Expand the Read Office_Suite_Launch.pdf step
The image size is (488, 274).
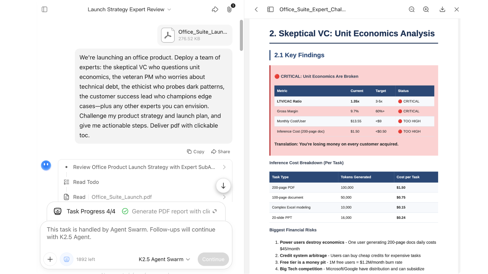pos(224,197)
